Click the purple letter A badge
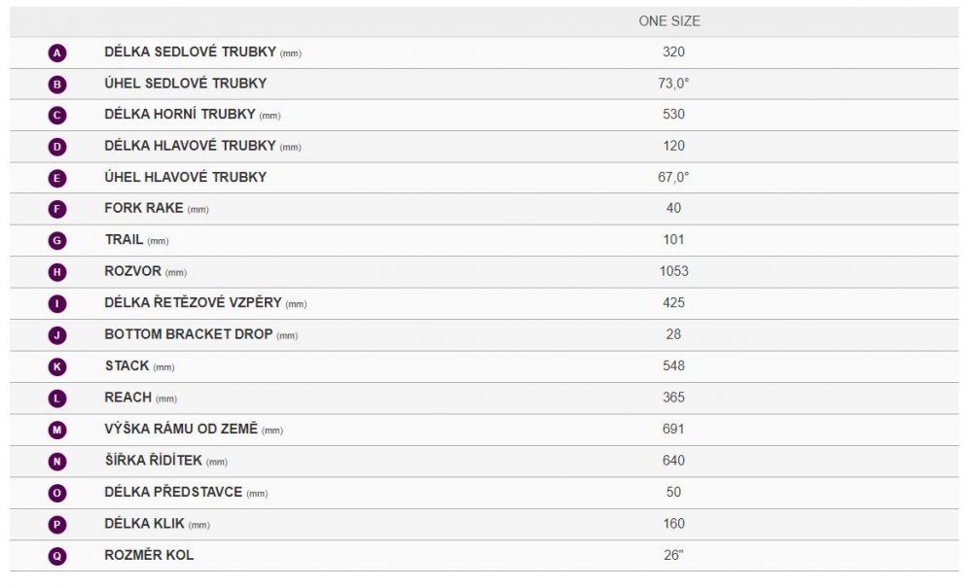973x588 pixels. pos(57,52)
